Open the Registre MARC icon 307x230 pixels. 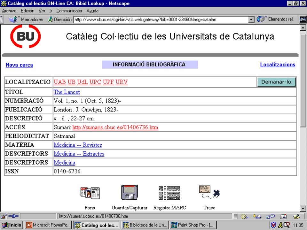[x=169, y=193]
